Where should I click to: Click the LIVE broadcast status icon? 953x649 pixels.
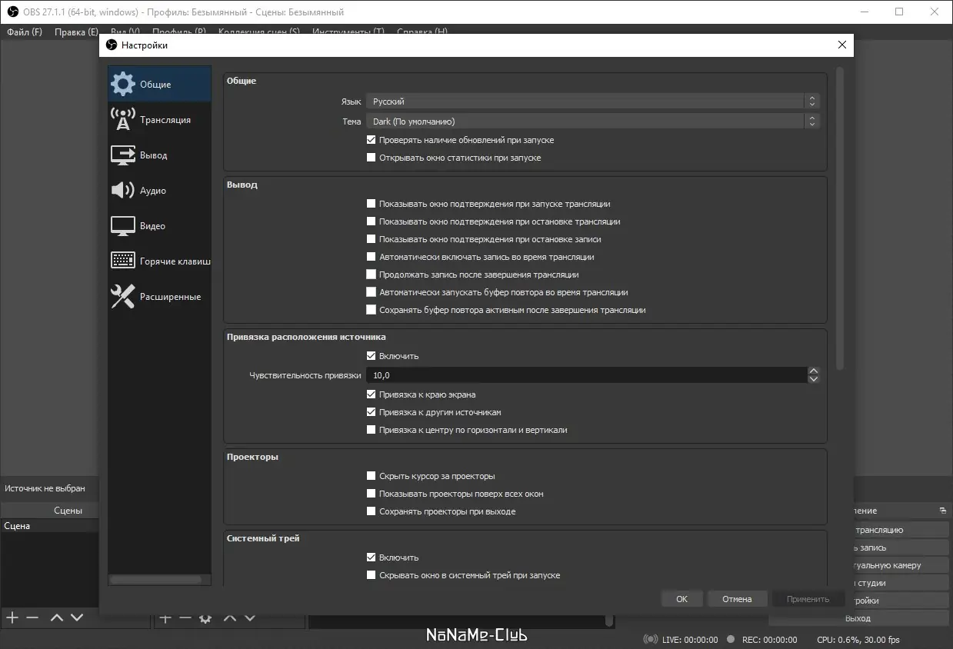pos(651,640)
